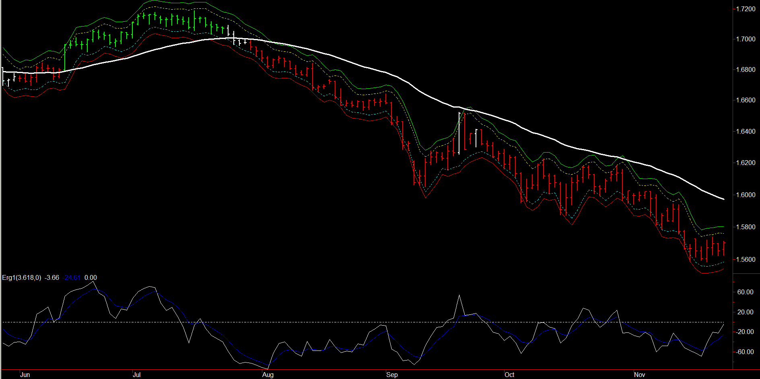760x379 pixels.
Task: Select the -20.00 oscillator scale label
Action: [x=744, y=332]
